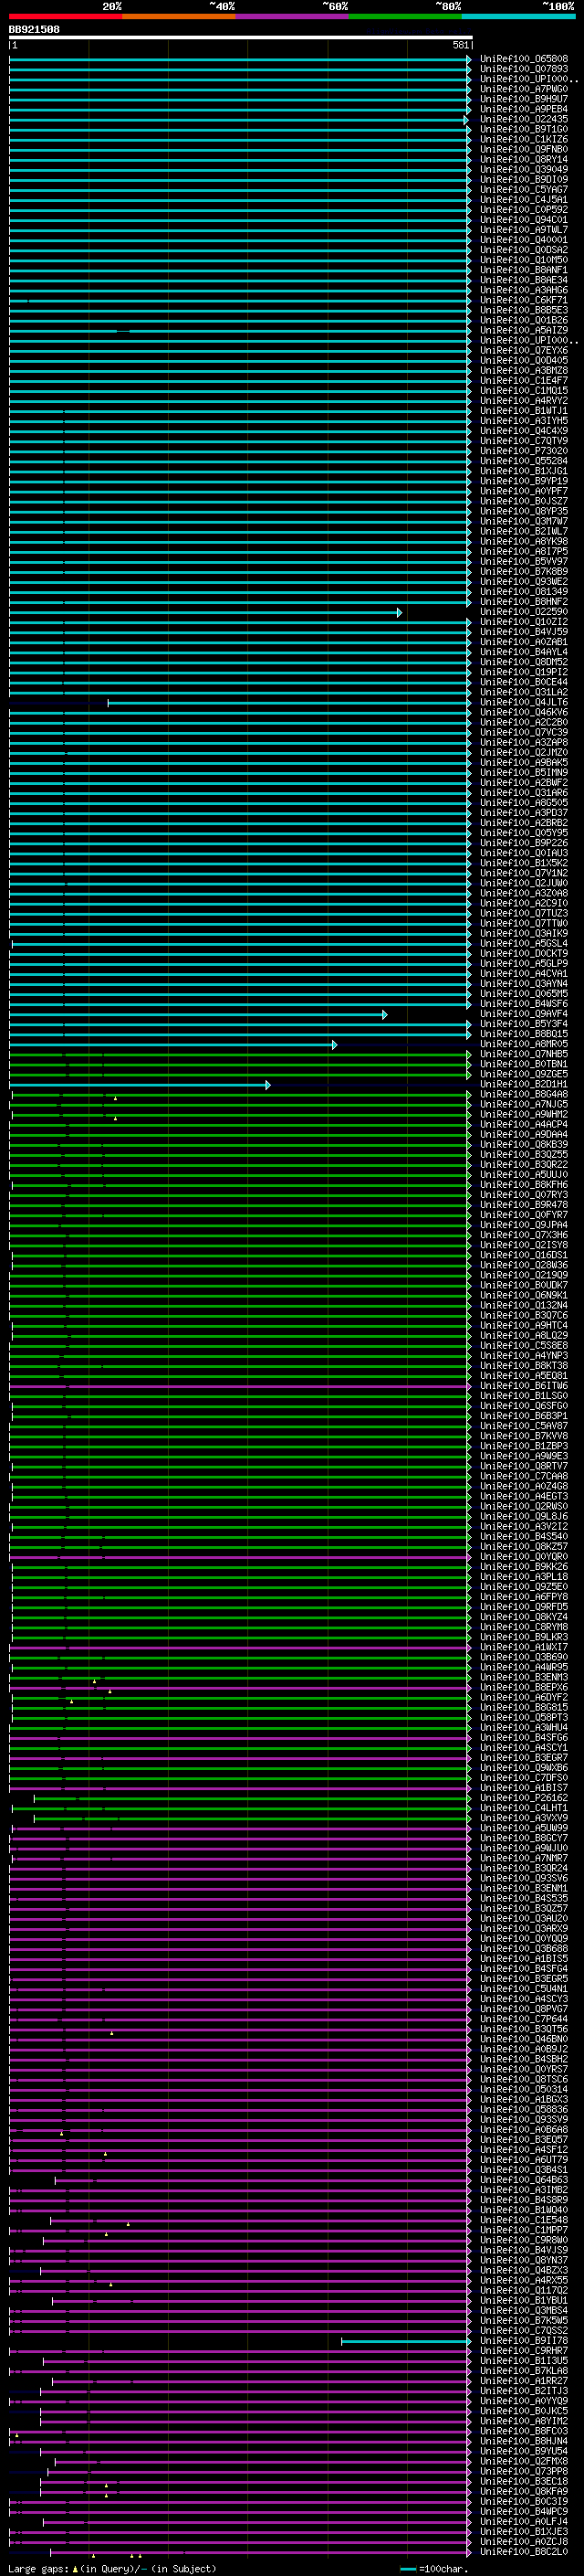Select the UniRef100_A5AIZ9 label
The width and height of the screenshot is (584, 2576).
pos(524,330)
